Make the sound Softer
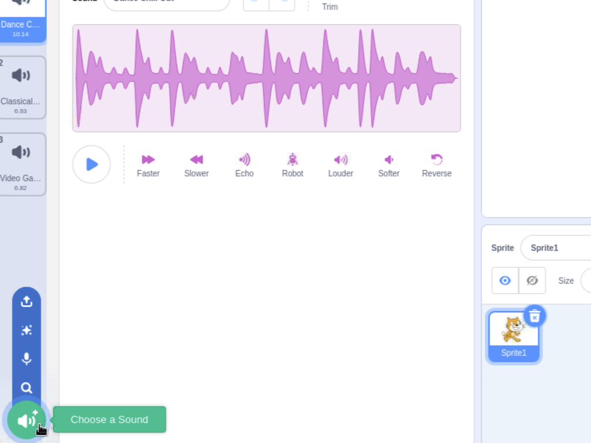This screenshot has height=443, width=591. [x=389, y=166]
